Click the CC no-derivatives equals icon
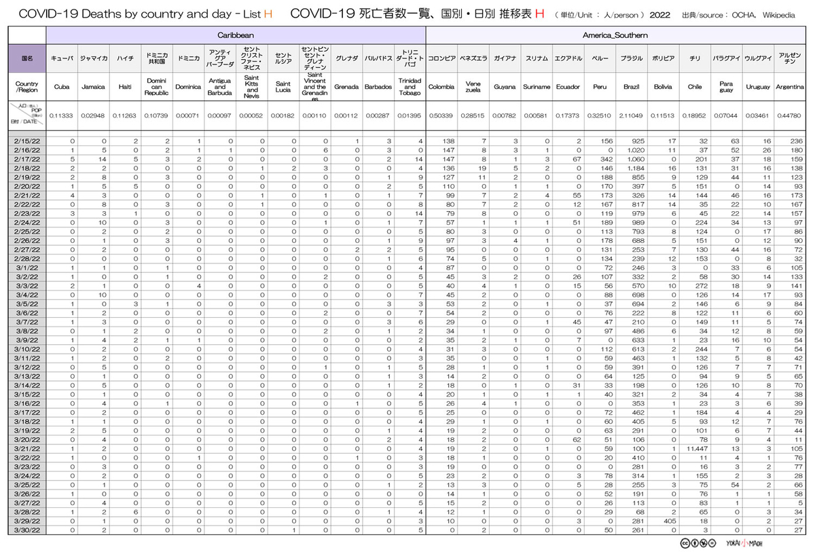The image size is (815, 554). coord(712,543)
